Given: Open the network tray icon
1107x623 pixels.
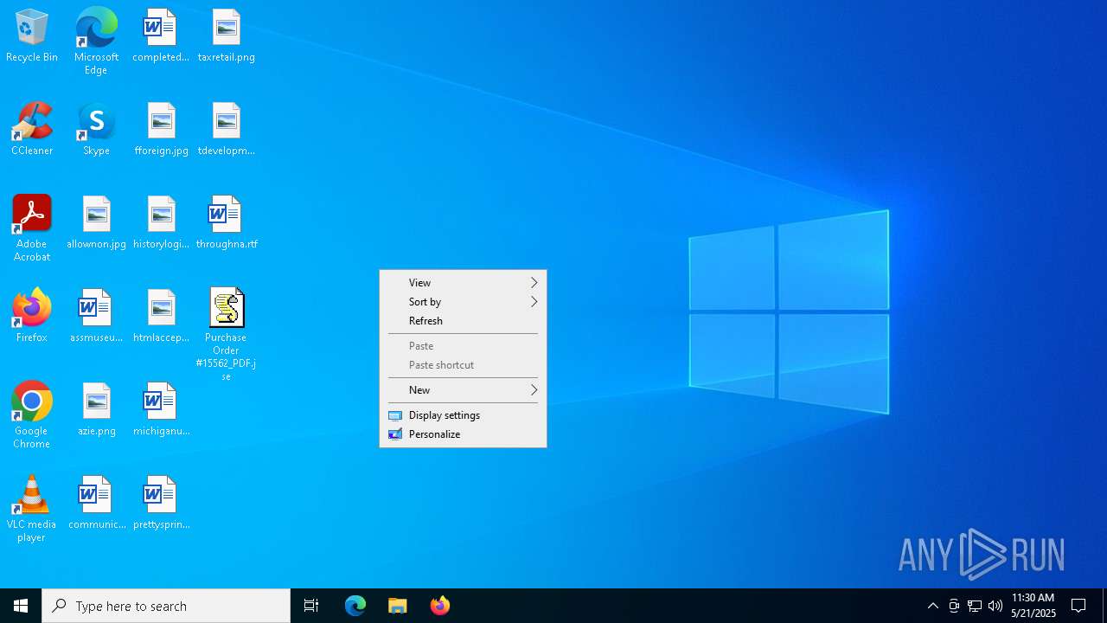Looking at the screenshot, I should (x=975, y=606).
